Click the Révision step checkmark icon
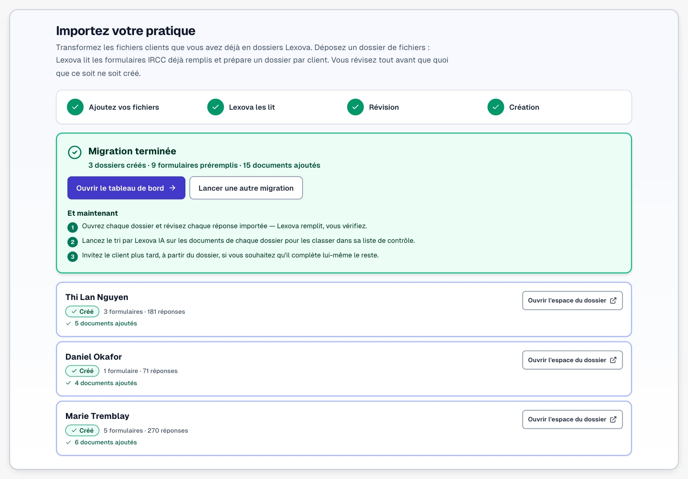 point(355,107)
